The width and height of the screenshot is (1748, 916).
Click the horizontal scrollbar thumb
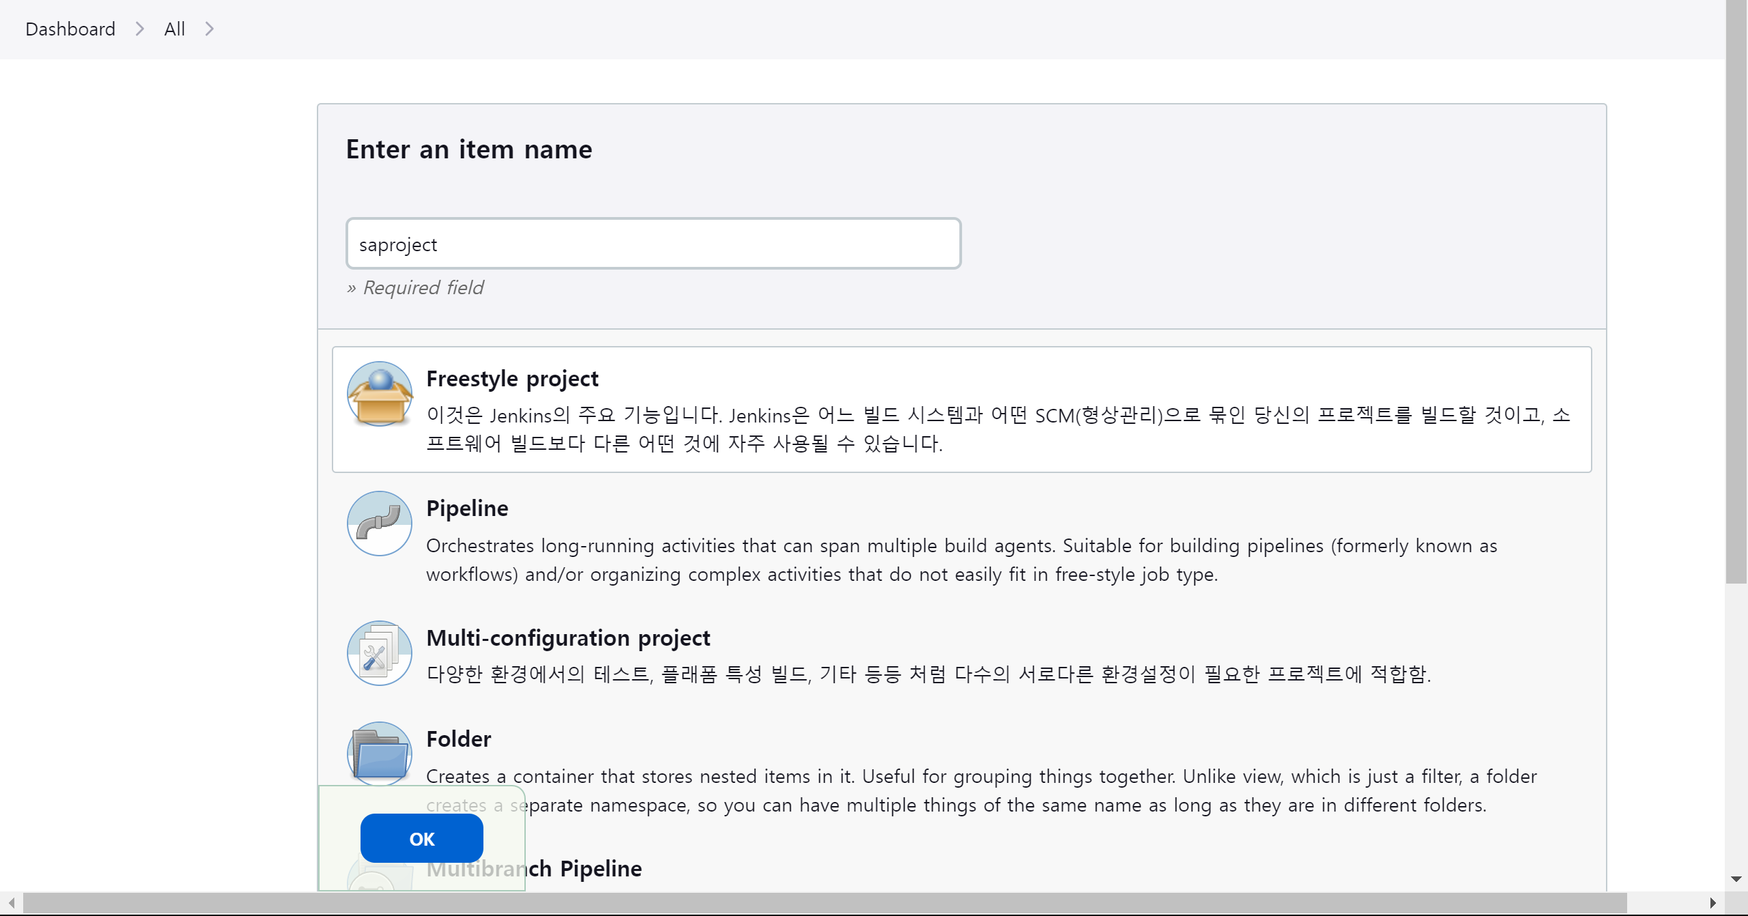point(825,902)
